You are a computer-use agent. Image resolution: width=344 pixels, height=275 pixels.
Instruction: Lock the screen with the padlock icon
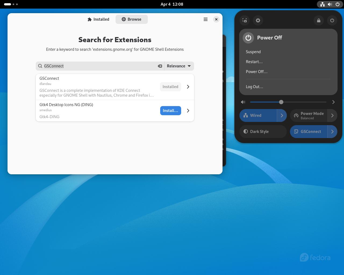pos(319,20)
